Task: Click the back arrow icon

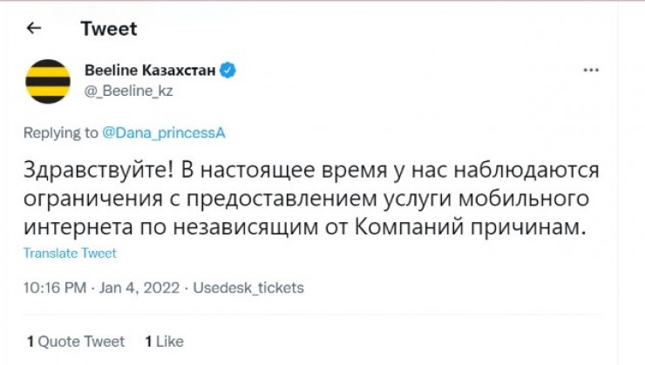Action: 34,29
